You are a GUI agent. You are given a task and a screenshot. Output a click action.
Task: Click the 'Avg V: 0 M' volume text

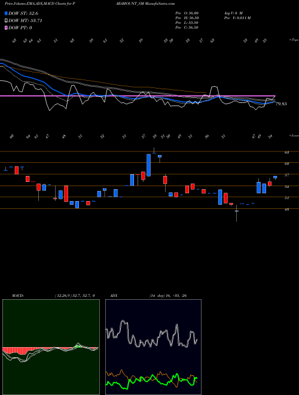[x=233, y=13]
